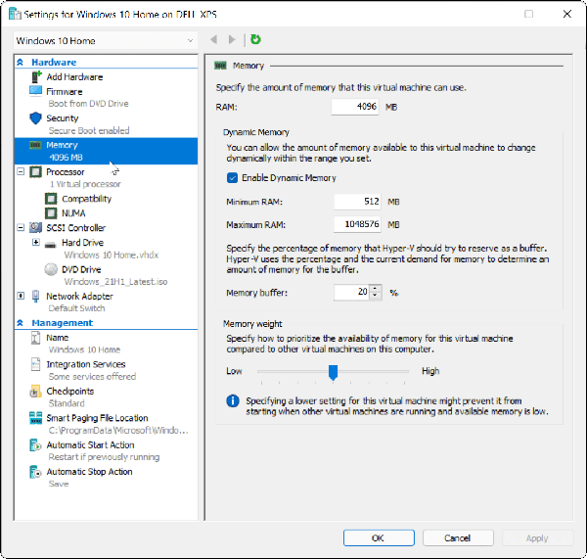Click the back navigation arrow
This screenshot has width=587, height=559.
[x=213, y=39]
